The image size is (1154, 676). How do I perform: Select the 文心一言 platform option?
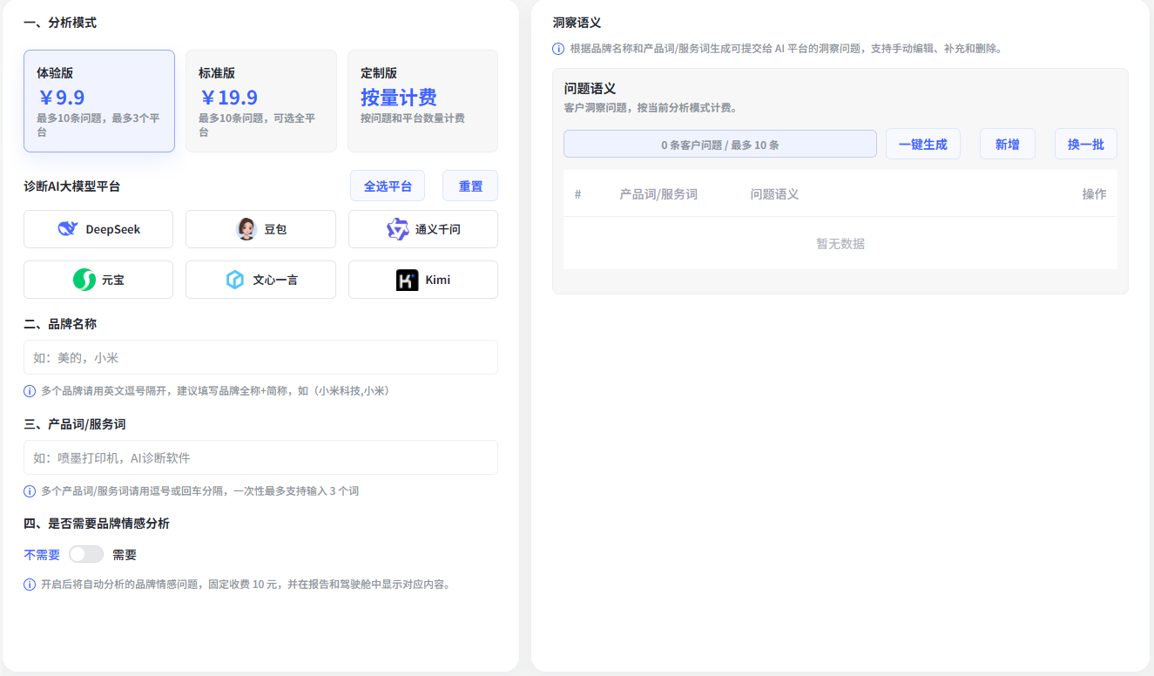(260, 280)
